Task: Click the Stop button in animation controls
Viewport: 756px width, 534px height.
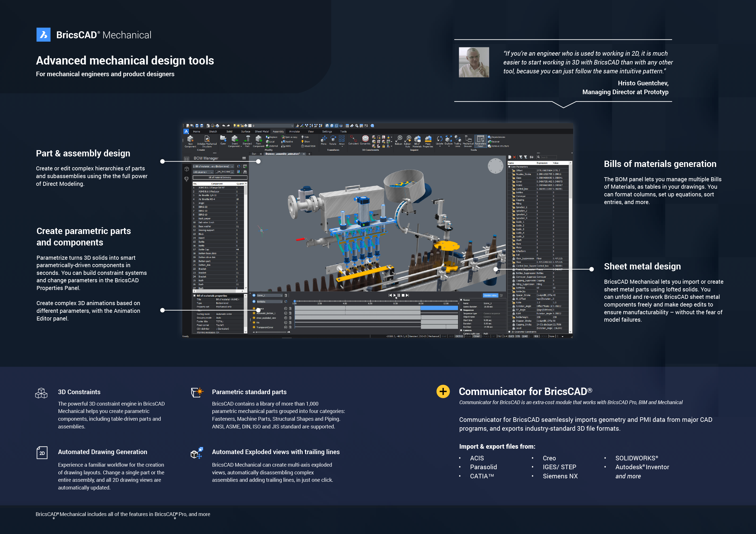Action: pos(403,295)
